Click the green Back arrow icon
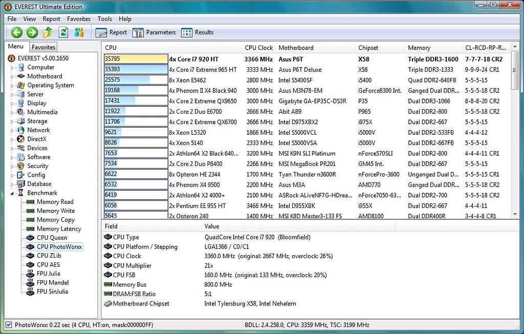The height and width of the screenshot is (334, 524). [x=17, y=32]
